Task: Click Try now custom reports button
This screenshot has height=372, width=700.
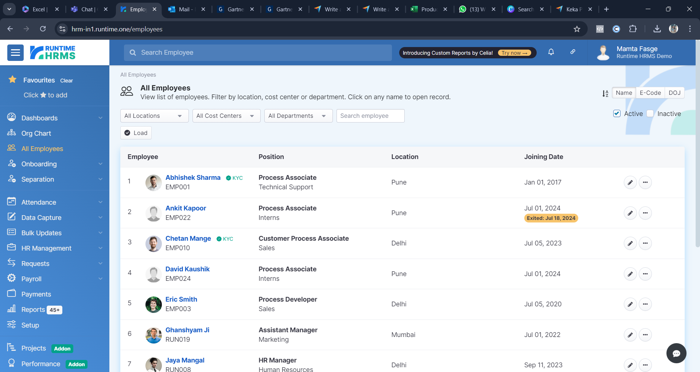Action: point(514,53)
